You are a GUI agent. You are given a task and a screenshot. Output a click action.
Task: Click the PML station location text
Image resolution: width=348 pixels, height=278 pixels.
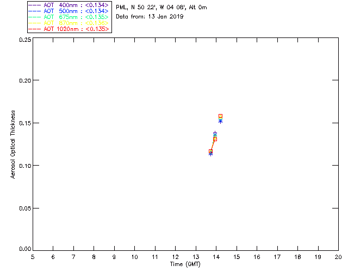(x=161, y=8)
